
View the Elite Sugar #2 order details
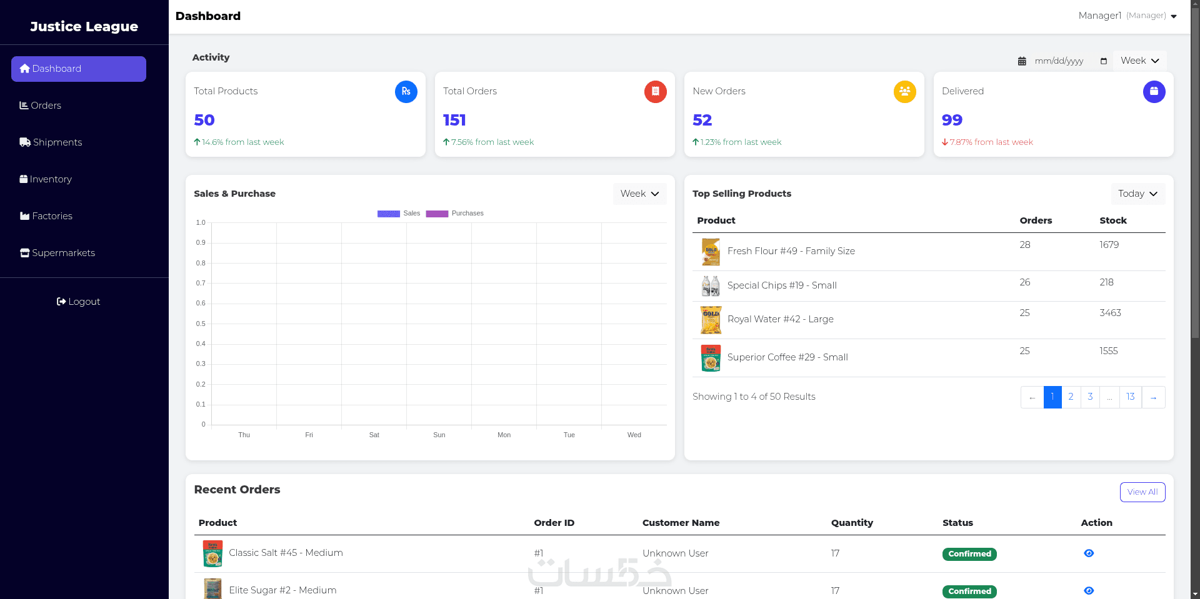point(1089,591)
